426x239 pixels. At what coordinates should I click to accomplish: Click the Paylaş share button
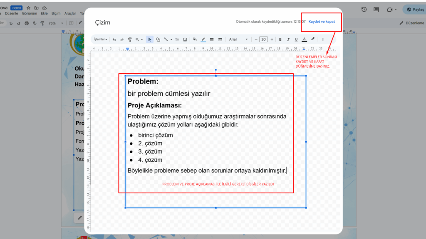pos(415,10)
